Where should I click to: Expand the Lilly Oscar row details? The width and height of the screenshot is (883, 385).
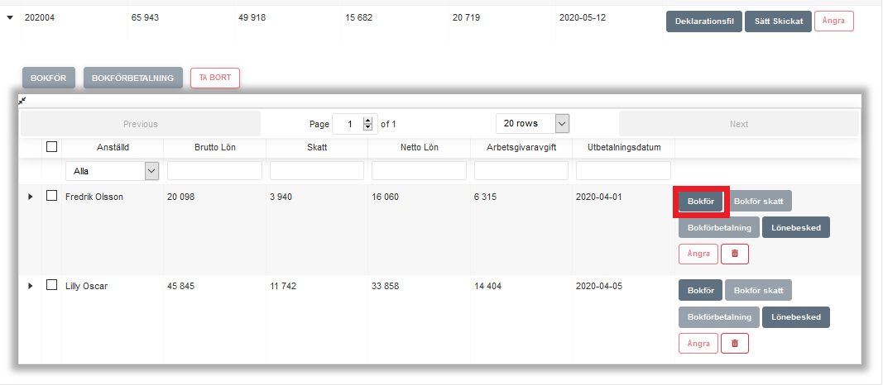click(31, 286)
